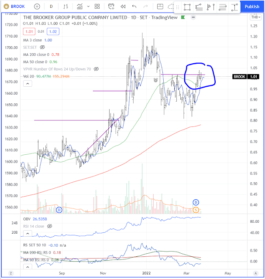Publish the chart idea
This screenshot has height=279, width=265.
click(x=252, y=7)
